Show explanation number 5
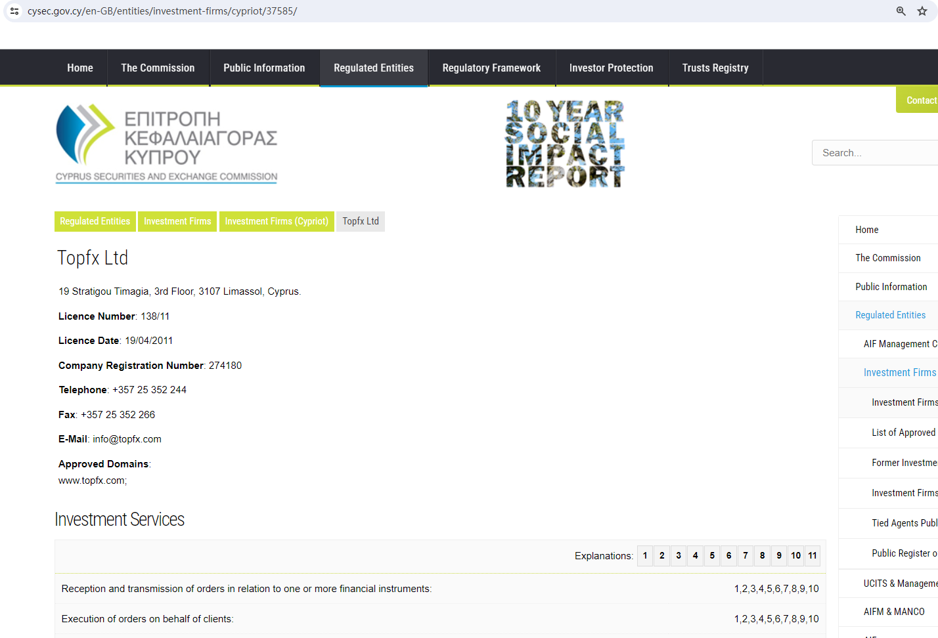 712,556
